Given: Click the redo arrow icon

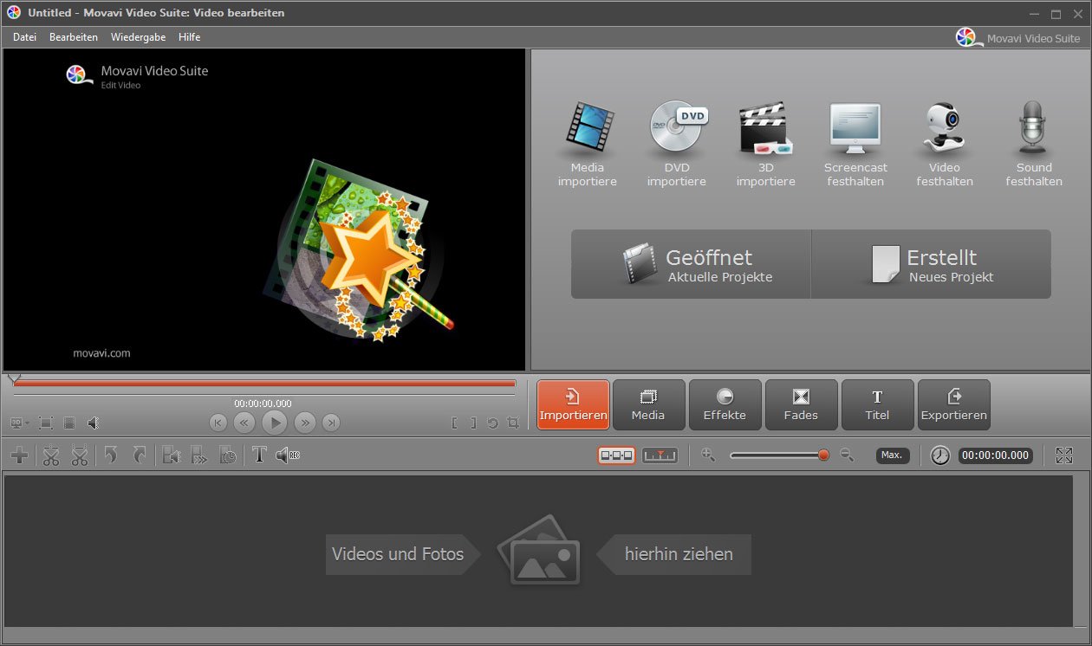Looking at the screenshot, I should (139, 455).
